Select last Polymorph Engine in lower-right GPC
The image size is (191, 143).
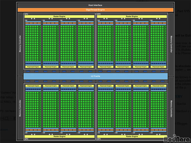coord(159,86)
